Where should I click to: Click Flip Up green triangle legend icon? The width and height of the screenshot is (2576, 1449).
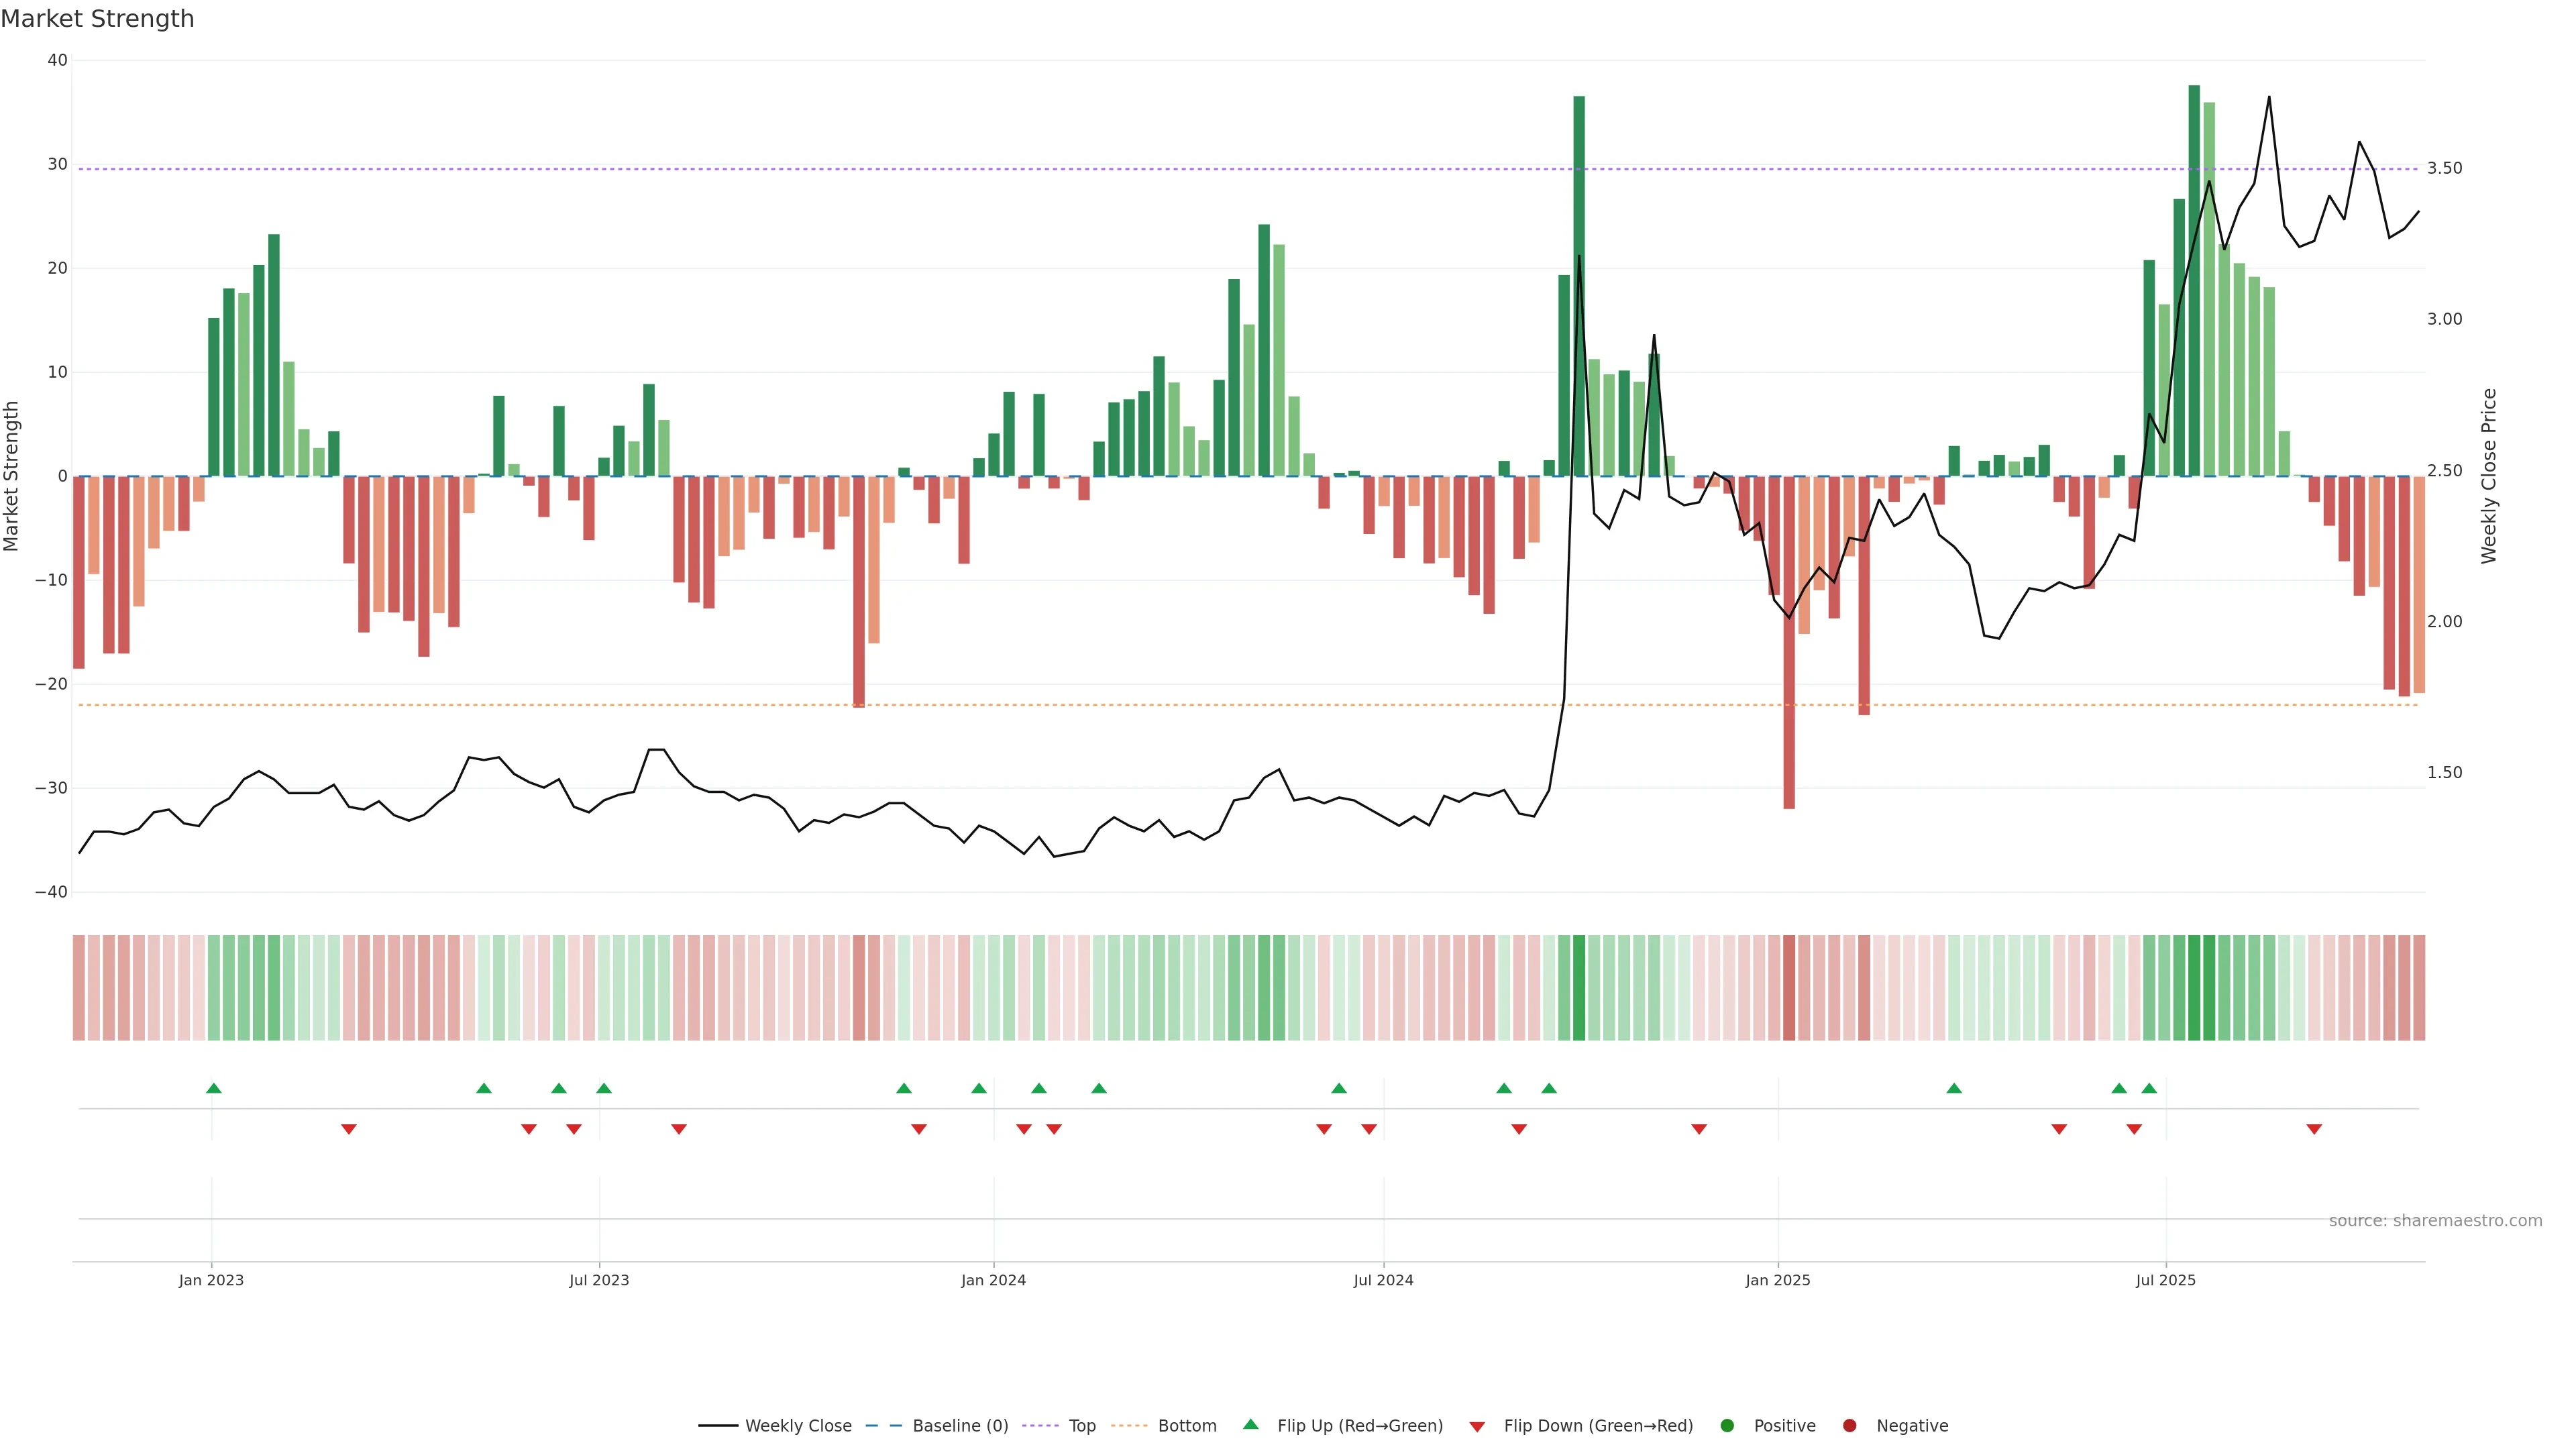1250,1424
